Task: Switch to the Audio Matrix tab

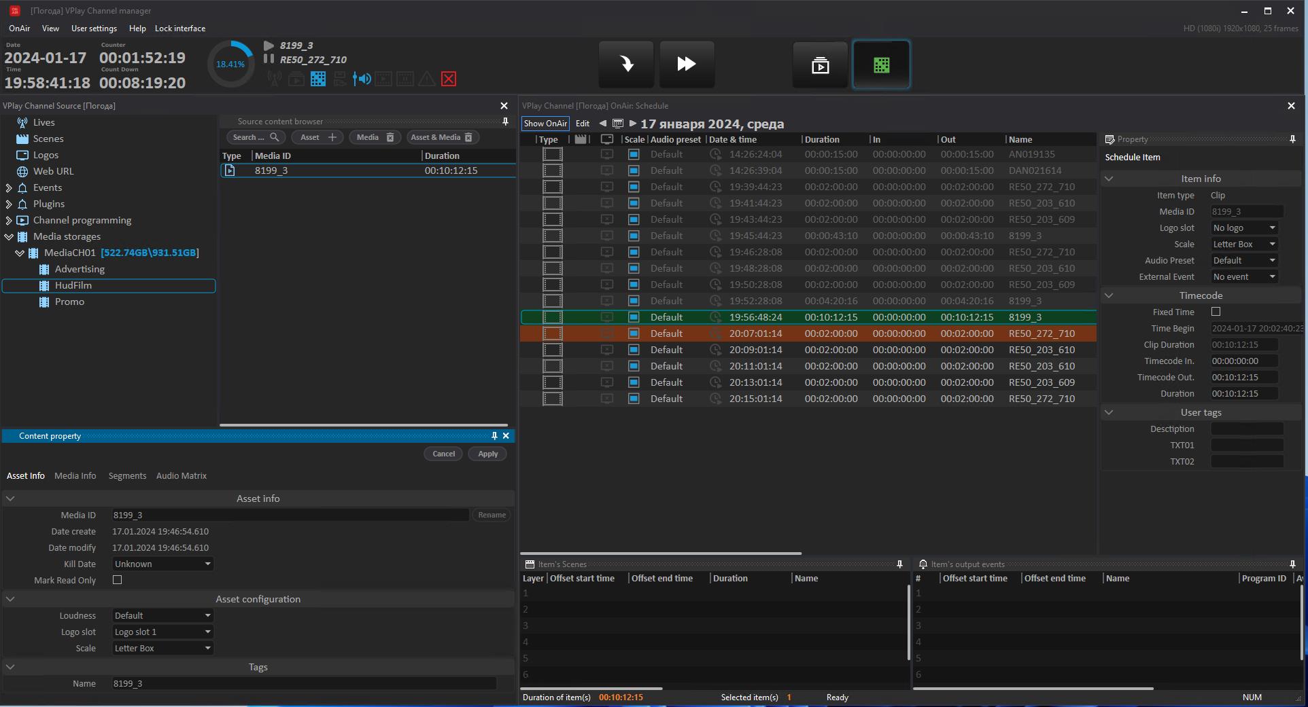Action: [182, 475]
